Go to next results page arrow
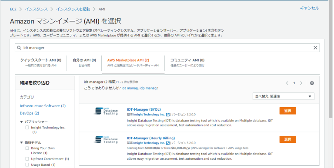This screenshot has height=168, width=334. click(x=301, y=83)
